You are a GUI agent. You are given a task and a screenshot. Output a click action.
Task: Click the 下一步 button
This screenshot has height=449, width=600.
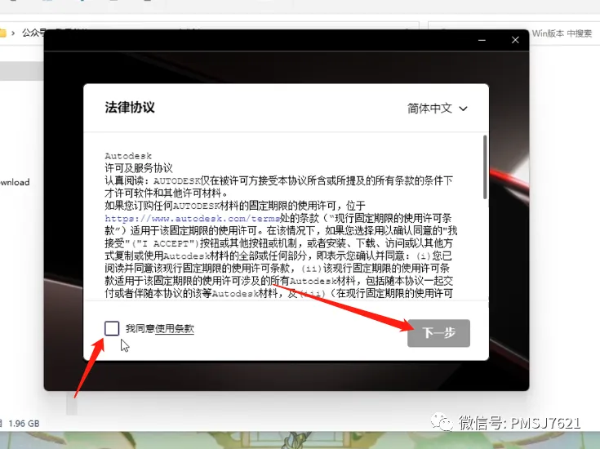pos(438,333)
